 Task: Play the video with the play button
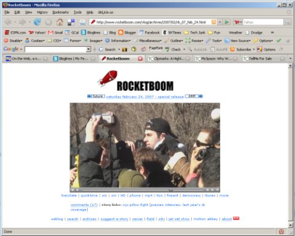(77, 190)
